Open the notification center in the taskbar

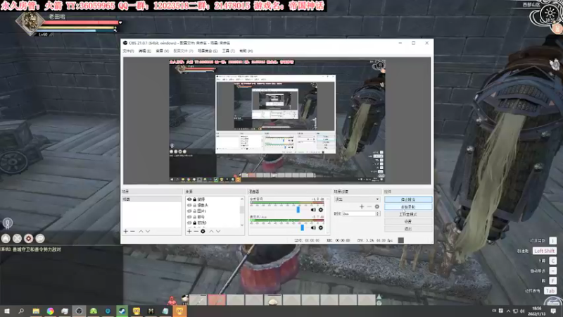tap(553, 311)
